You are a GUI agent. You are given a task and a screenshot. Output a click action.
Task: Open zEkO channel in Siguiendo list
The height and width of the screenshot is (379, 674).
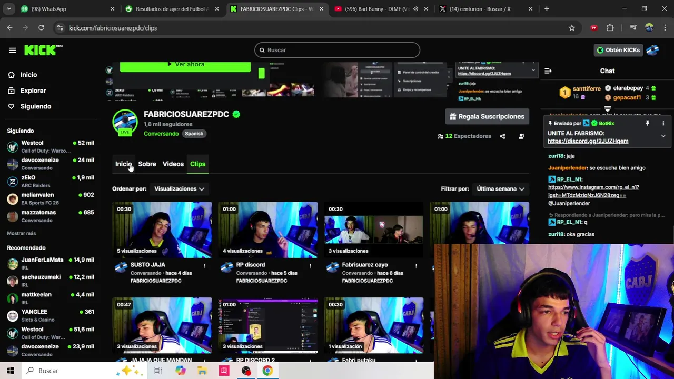pos(51,181)
